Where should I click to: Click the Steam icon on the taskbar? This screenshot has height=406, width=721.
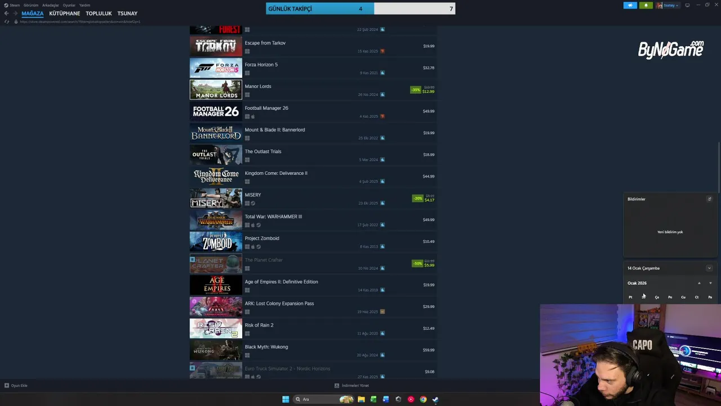click(435, 399)
